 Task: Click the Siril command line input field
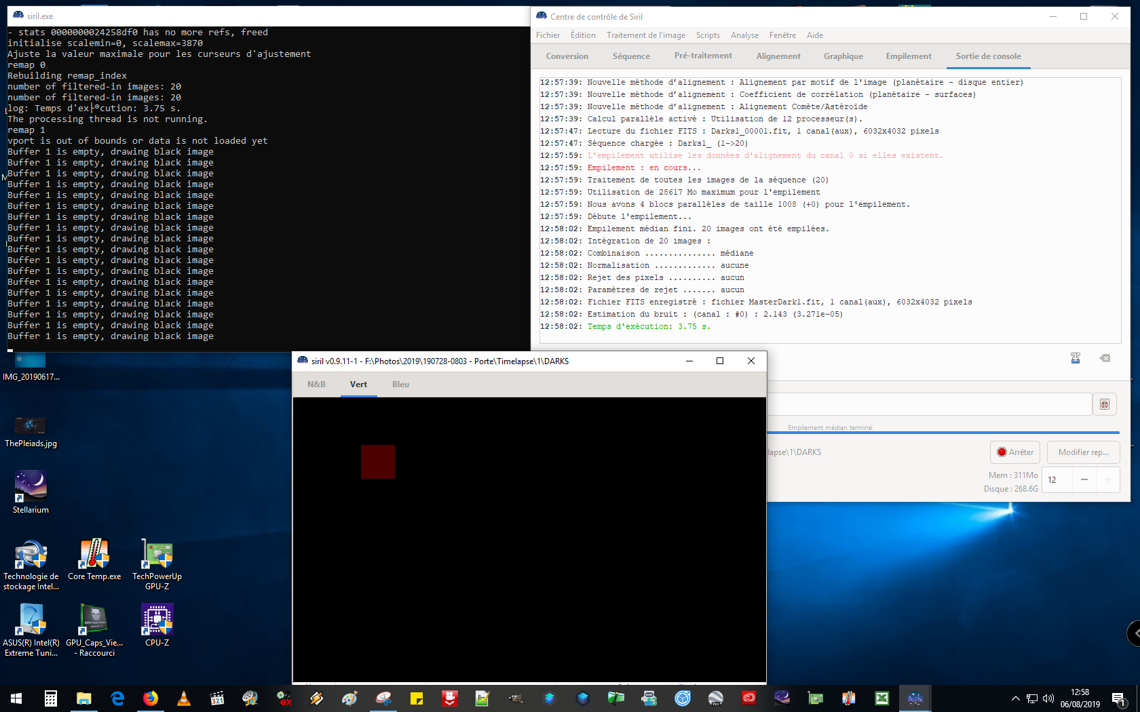click(x=929, y=404)
